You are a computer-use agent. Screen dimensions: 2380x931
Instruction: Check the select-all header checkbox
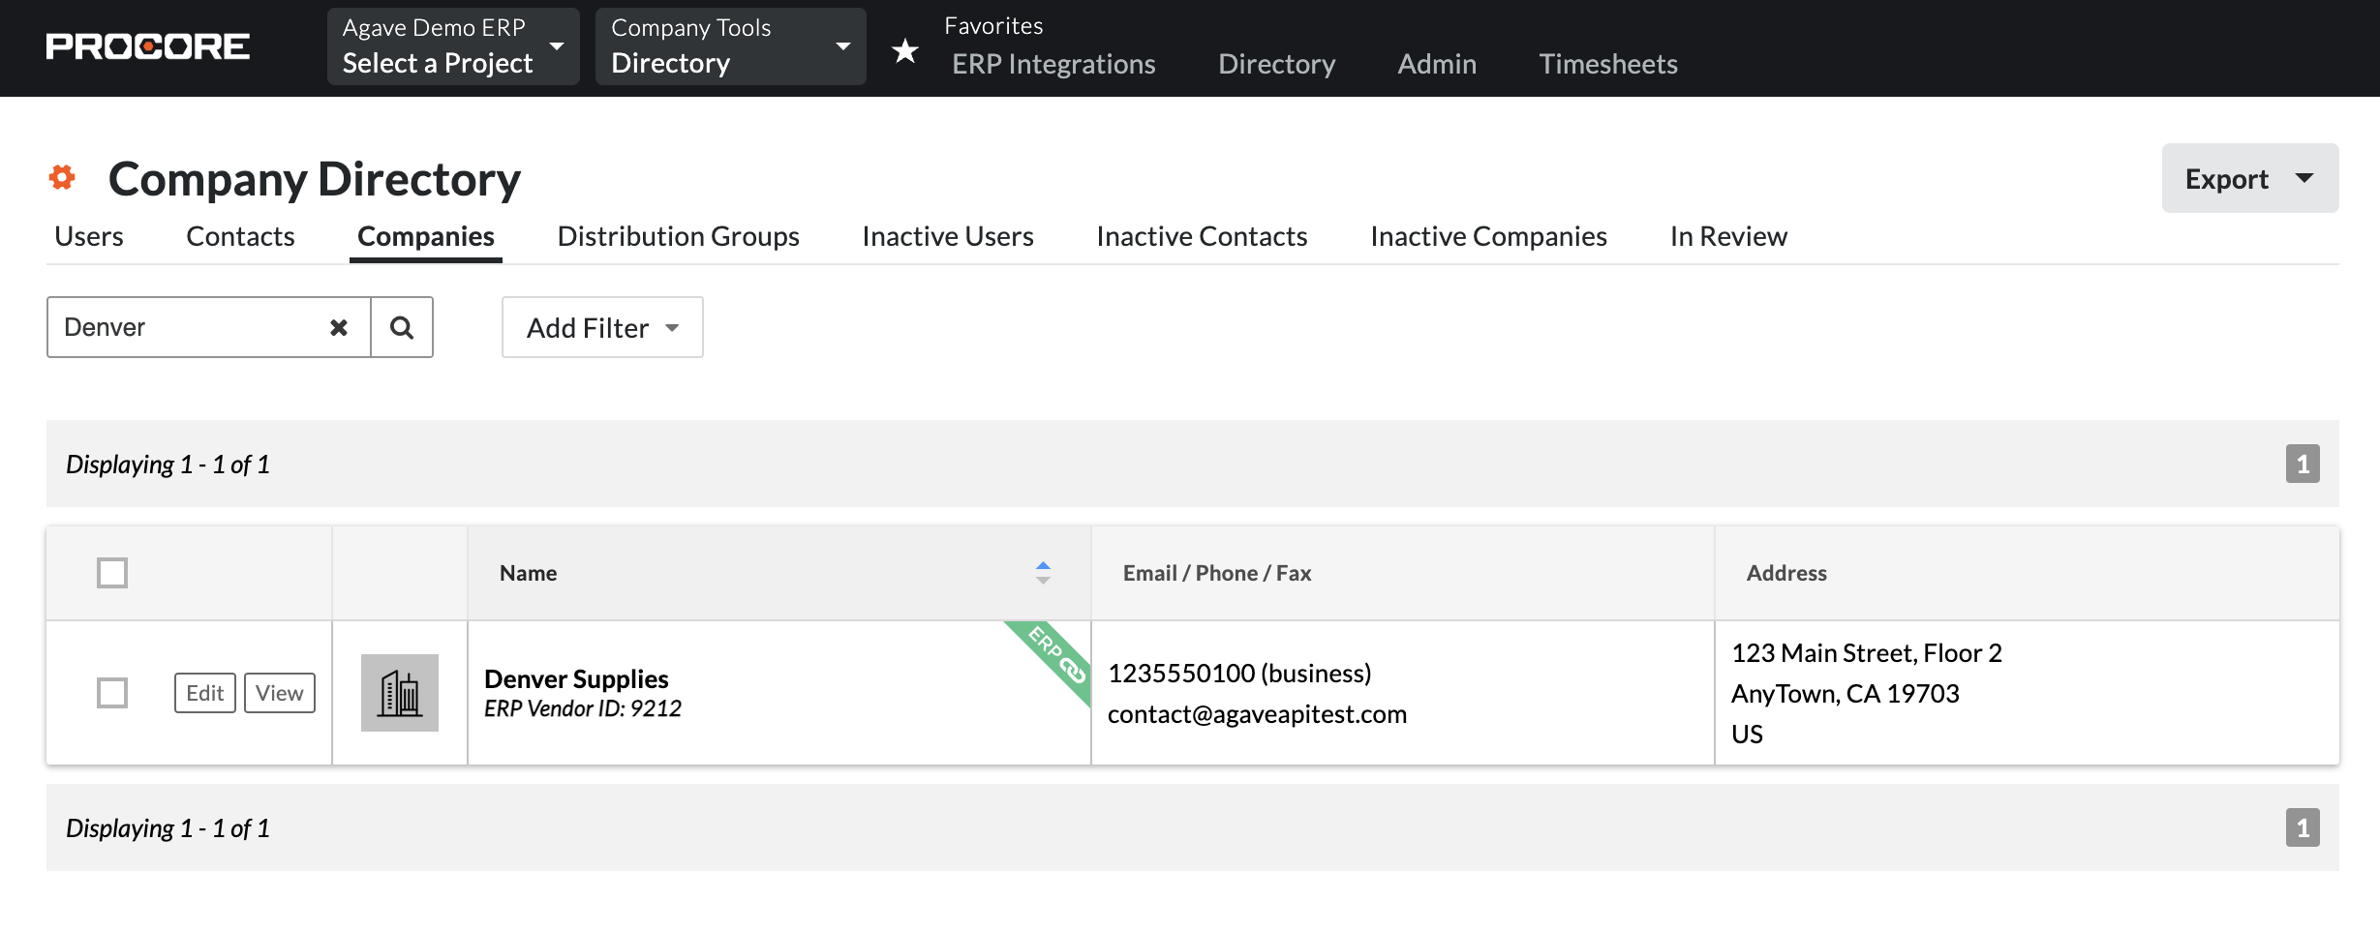pos(112,573)
